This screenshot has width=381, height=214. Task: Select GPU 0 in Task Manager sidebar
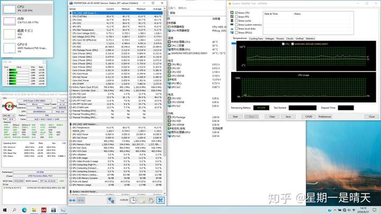click(27, 48)
